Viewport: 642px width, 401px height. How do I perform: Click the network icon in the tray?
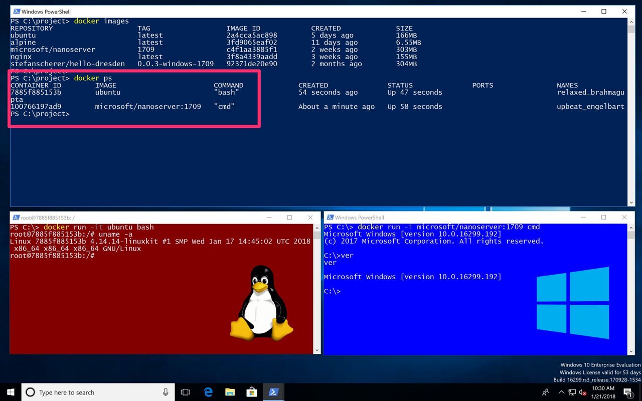(572, 392)
